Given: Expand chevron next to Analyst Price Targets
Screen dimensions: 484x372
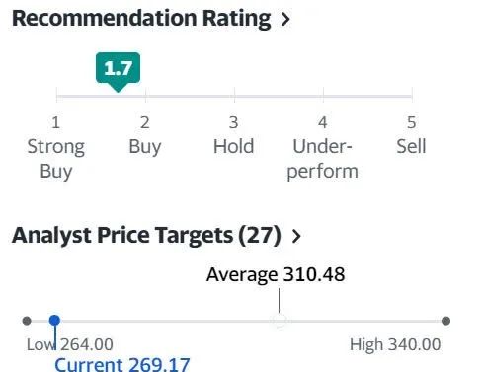Looking at the screenshot, I should [296, 236].
